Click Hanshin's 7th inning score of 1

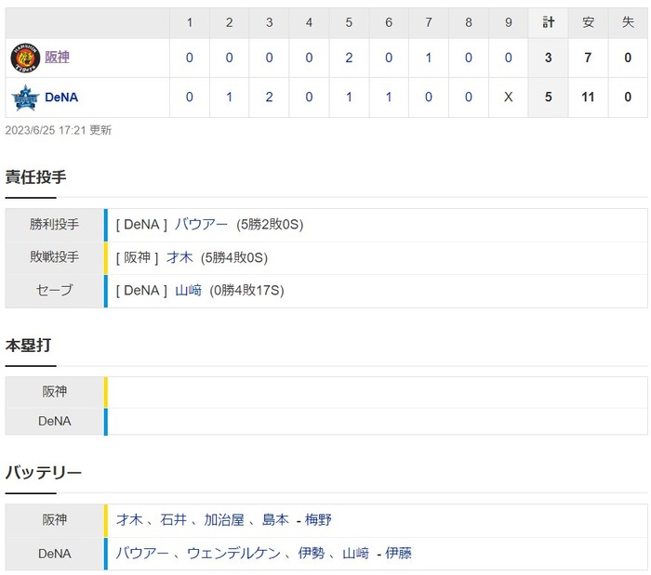tap(429, 58)
